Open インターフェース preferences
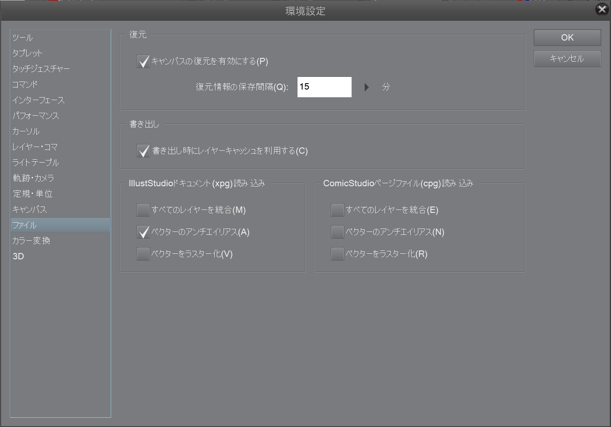 (60, 100)
